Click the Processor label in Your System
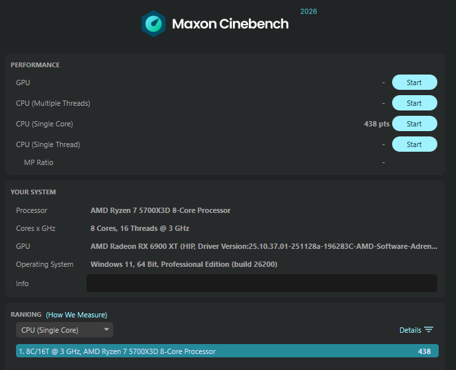 [31, 210]
